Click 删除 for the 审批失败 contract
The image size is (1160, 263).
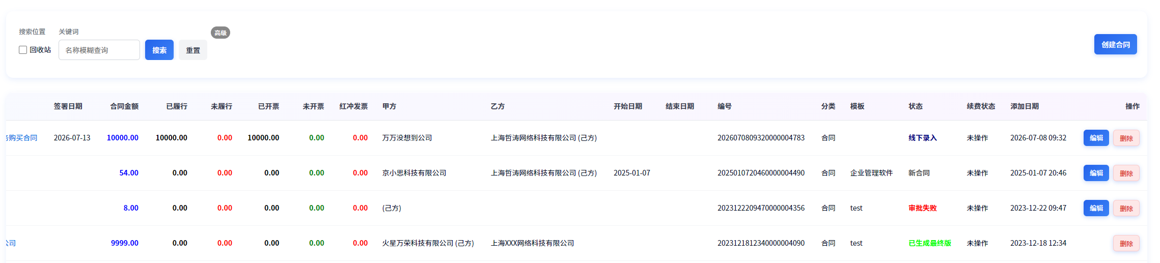pos(1126,208)
